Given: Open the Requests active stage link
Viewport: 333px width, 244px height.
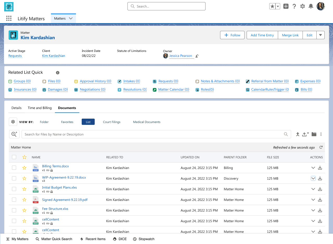Looking at the screenshot, I should (x=15, y=56).
